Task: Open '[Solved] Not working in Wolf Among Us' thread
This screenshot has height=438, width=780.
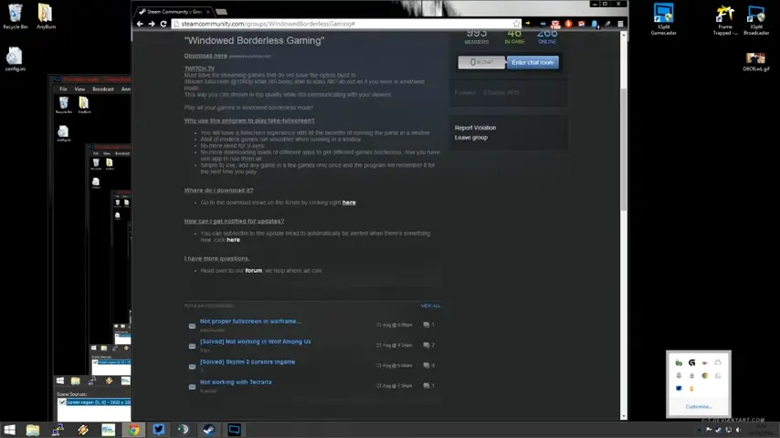Action: pyautogui.click(x=255, y=341)
